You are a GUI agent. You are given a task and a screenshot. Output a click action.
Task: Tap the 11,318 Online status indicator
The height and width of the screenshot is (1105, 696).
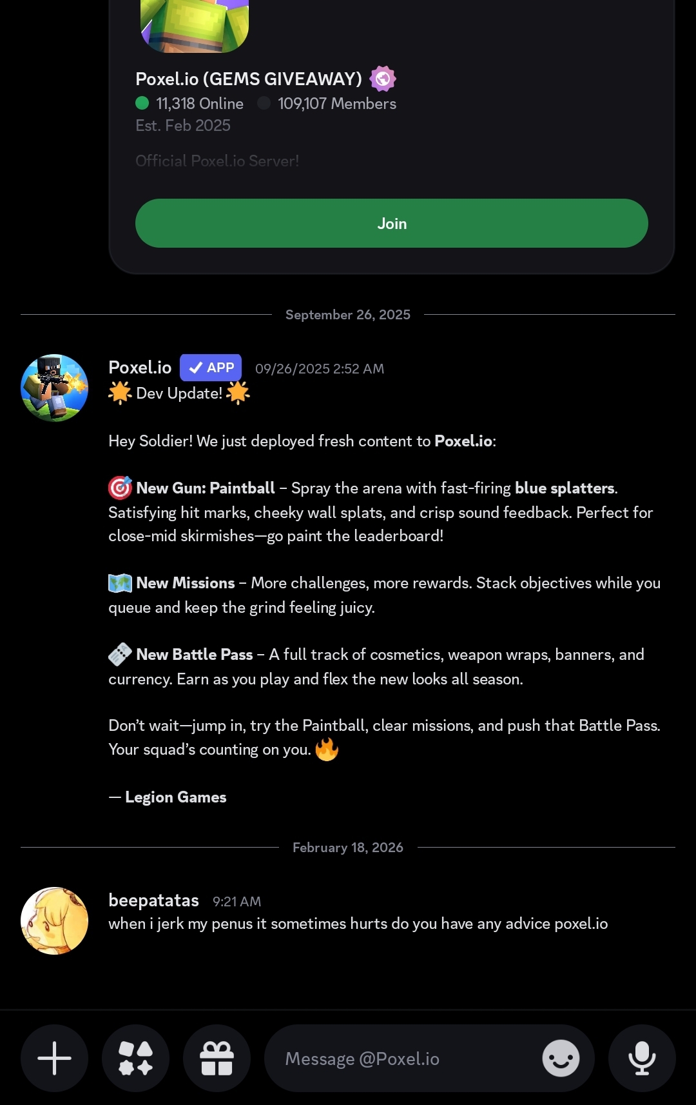click(189, 103)
